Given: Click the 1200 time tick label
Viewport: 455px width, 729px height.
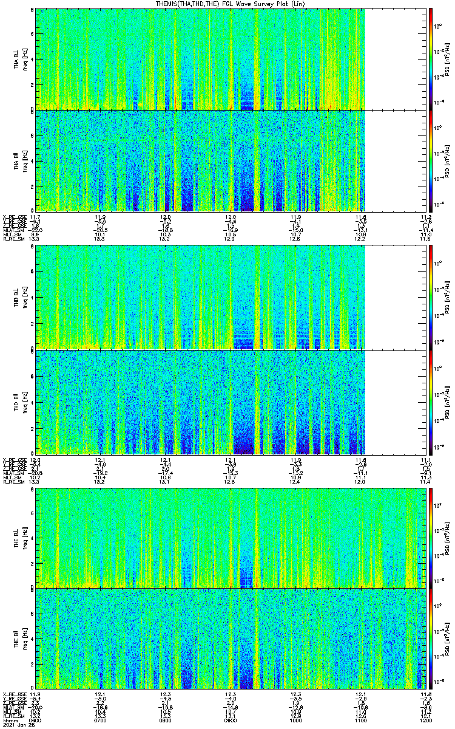Looking at the screenshot, I should click(425, 720).
